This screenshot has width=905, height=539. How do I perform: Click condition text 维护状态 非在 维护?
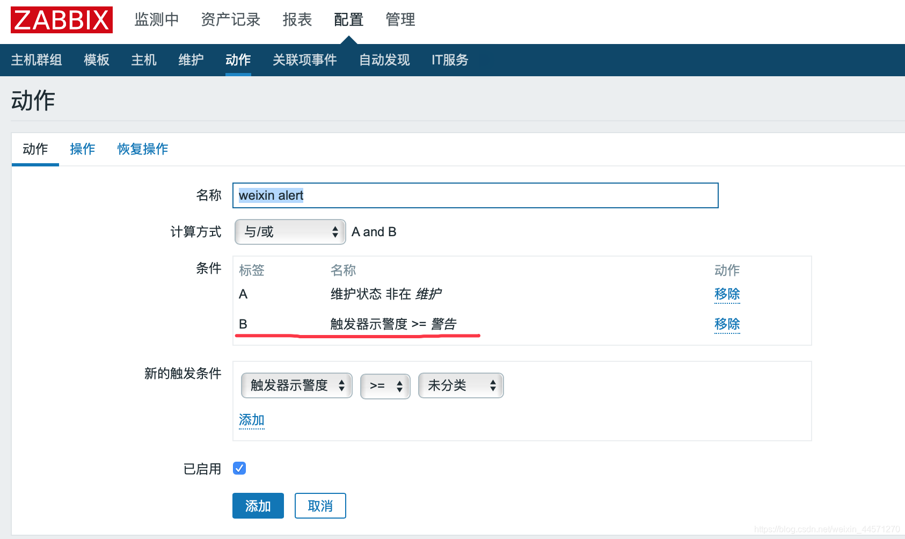pyautogui.click(x=386, y=294)
